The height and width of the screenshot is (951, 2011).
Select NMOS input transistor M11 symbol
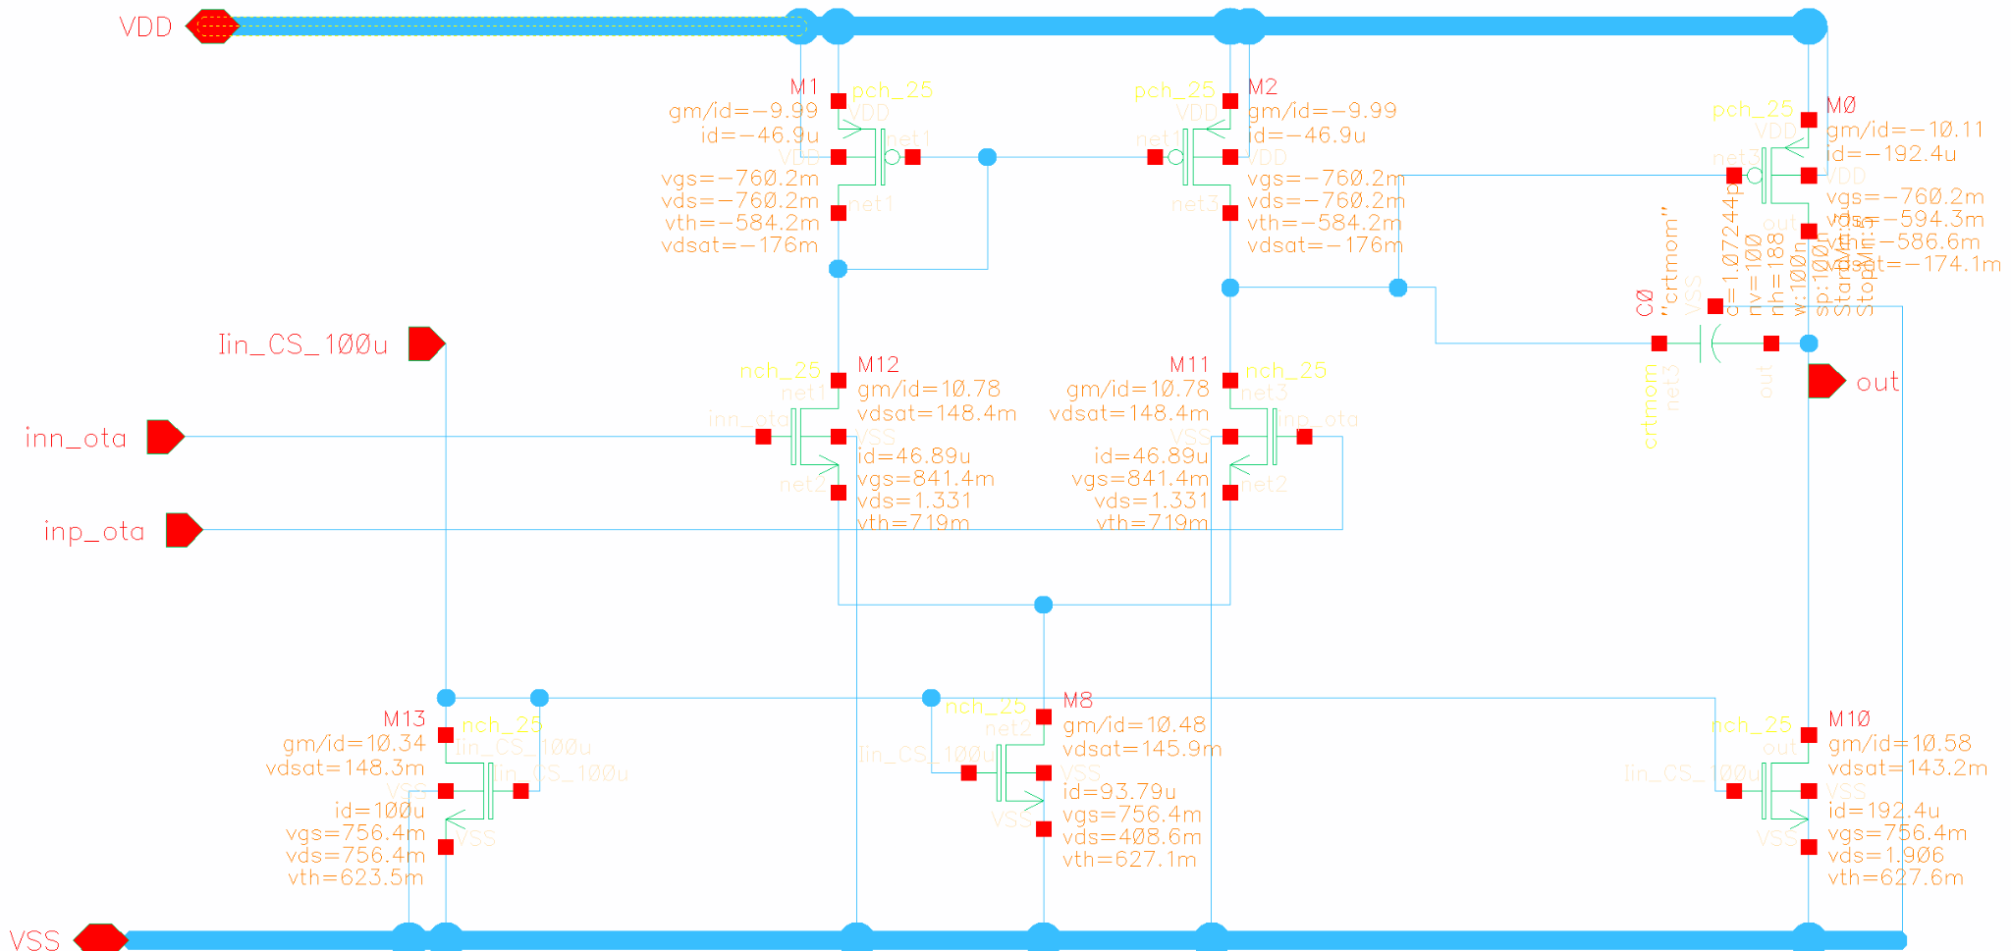1255,437
